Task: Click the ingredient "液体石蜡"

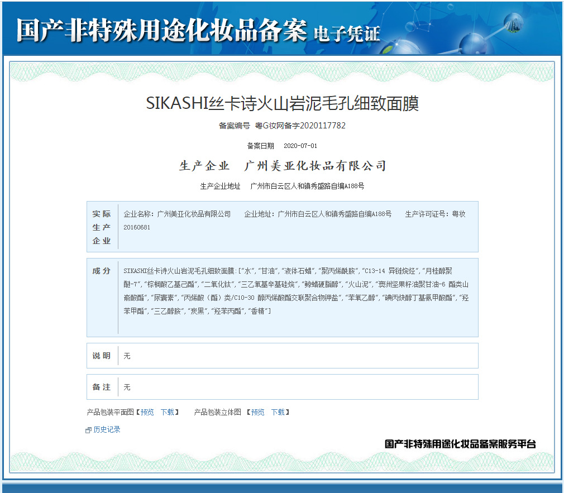Action: (298, 271)
